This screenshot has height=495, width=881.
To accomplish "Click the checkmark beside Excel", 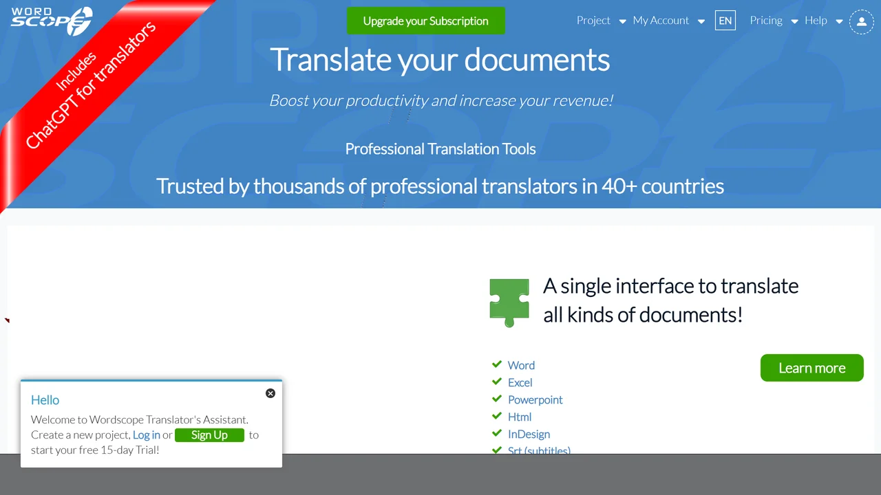I will [x=497, y=382].
